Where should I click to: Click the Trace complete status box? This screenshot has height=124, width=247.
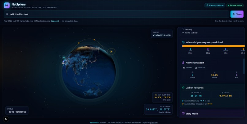17,110
